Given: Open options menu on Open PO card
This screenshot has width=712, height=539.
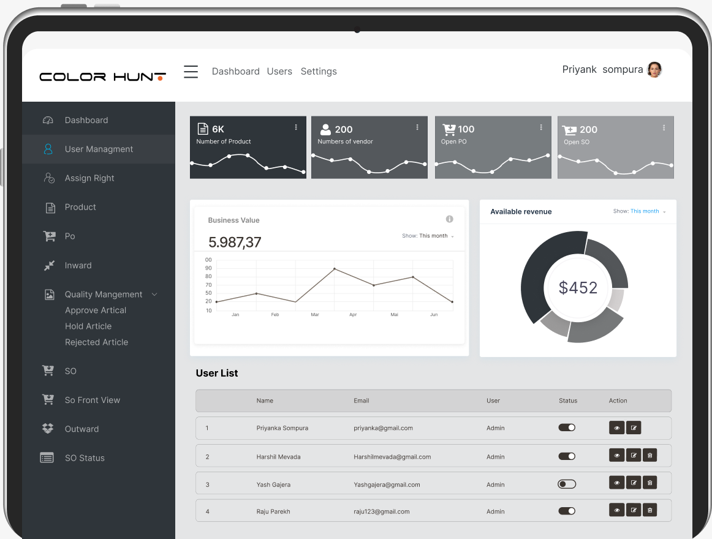Looking at the screenshot, I should (x=541, y=127).
